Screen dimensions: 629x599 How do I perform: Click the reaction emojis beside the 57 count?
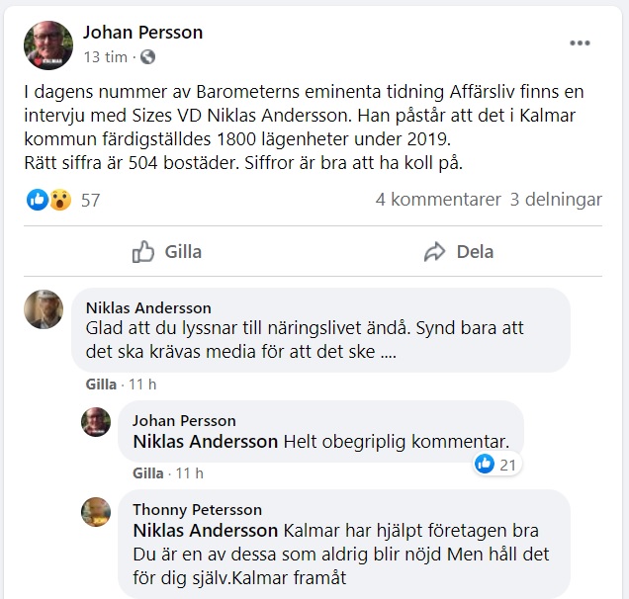pos(48,200)
